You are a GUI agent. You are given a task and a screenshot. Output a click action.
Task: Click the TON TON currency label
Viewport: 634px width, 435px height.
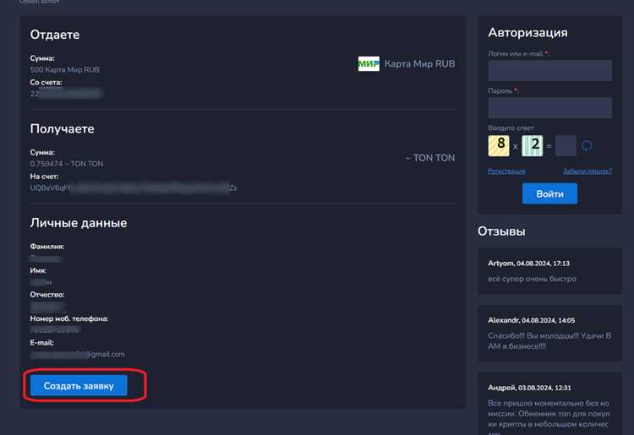tap(430, 158)
